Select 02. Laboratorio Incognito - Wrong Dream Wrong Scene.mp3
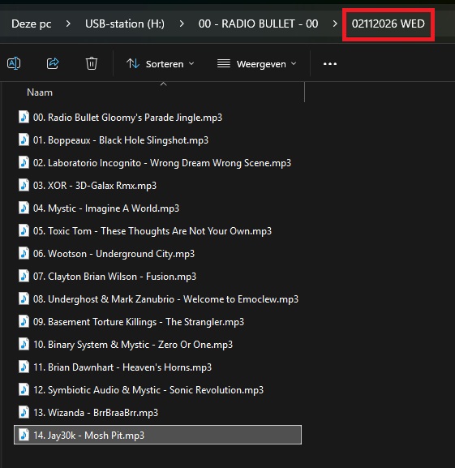Image resolution: width=455 pixels, height=468 pixels. (157, 163)
